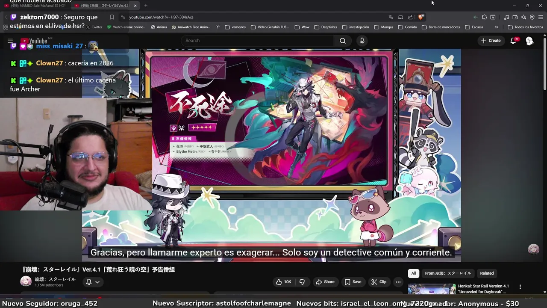The width and height of the screenshot is (547, 308).
Task: Click the video title 『崩壊：スターレイル』Ver.4.1
Action: click(x=98, y=269)
